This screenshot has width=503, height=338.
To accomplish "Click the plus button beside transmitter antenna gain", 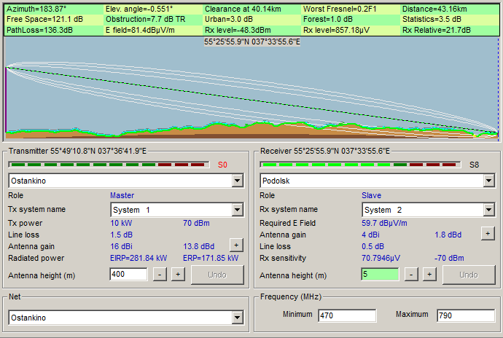I will pyautogui.click(x=235, y=245).
